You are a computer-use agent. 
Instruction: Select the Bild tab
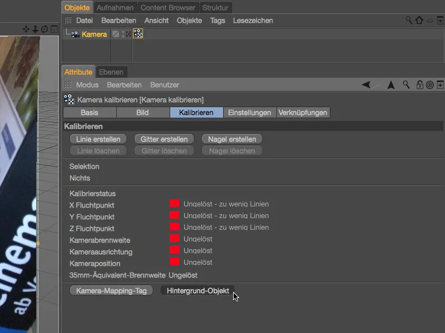(142, 113)
